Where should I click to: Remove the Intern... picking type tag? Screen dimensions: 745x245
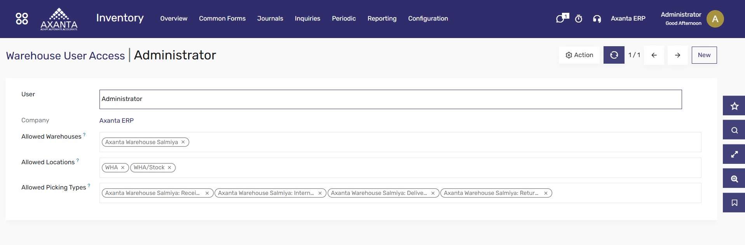point(320,193)
